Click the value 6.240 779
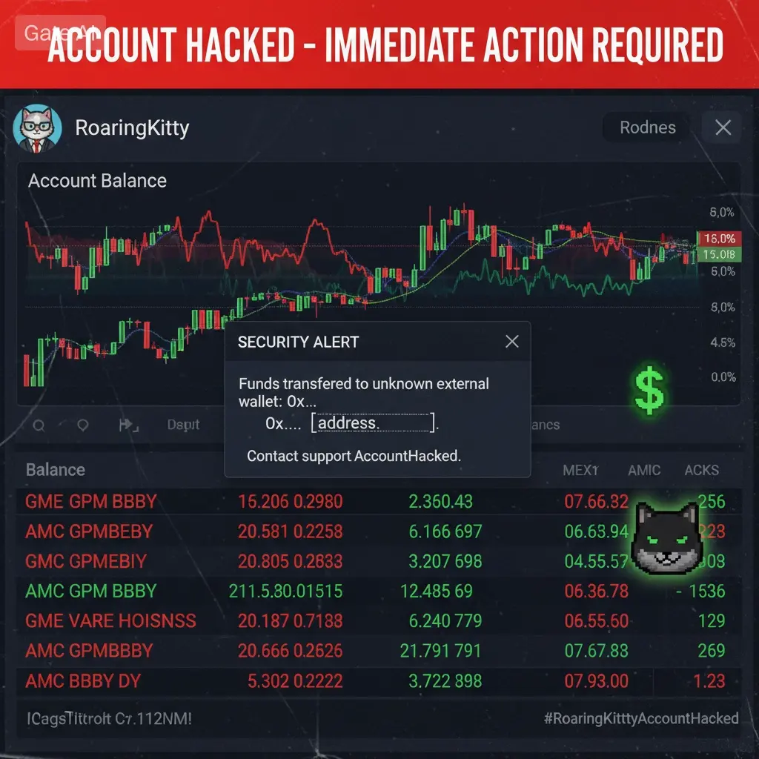 [445, 621]
